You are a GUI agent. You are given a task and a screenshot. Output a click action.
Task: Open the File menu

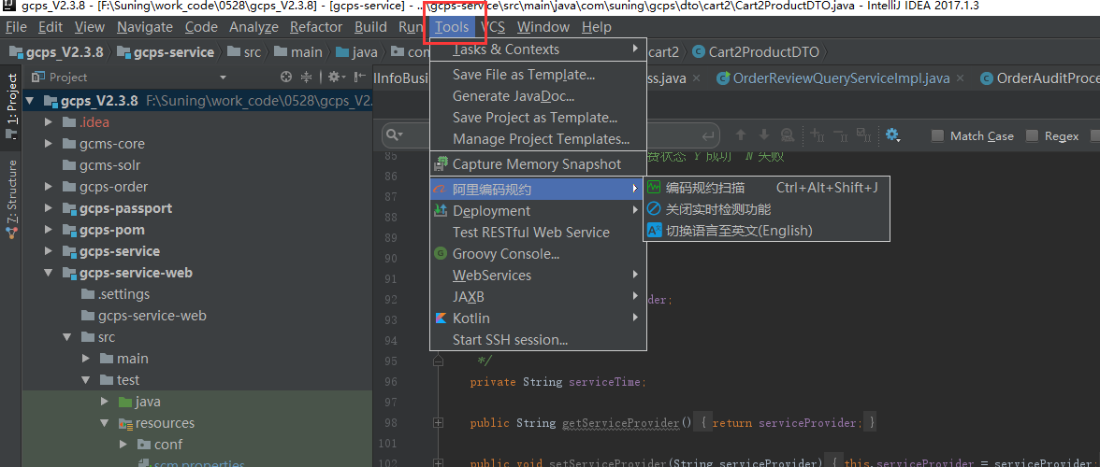pyautogui.click(x=15, y=27)
